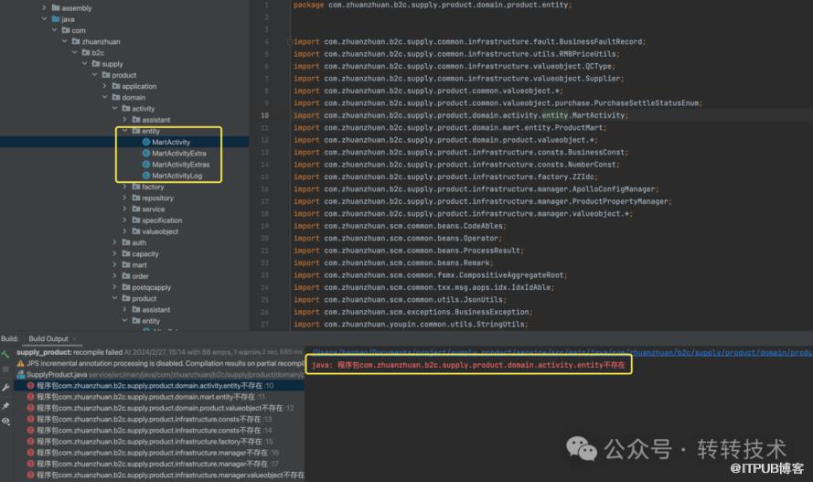Open build settings via the wrench icon

coord(5,388)
